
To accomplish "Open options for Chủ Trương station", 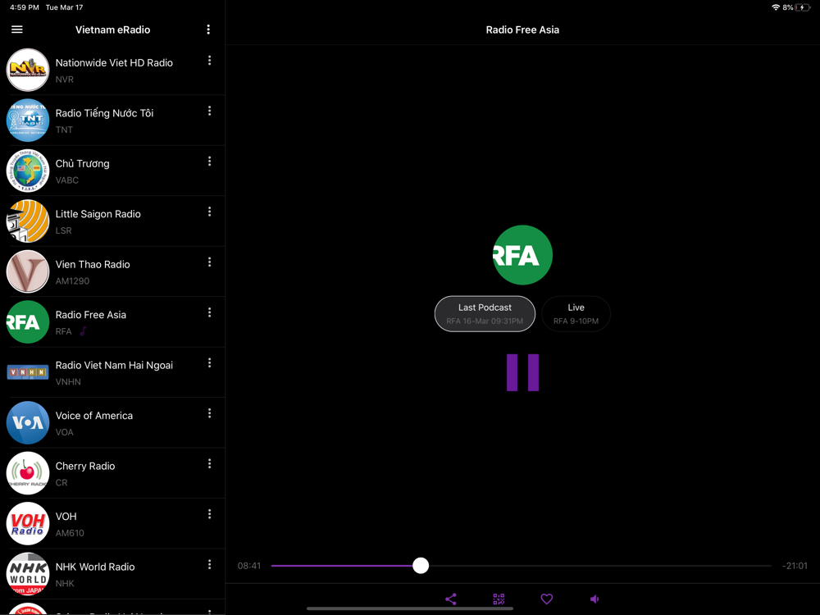I will (210, 161).
